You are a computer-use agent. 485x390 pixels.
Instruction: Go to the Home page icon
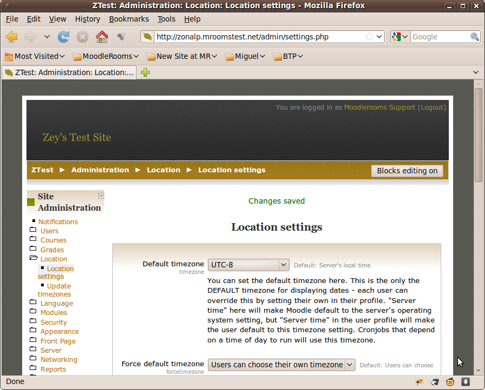click(x=102, y=37)
